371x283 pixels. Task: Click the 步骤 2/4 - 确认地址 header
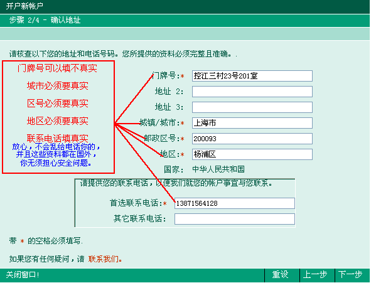pos(45,20)
